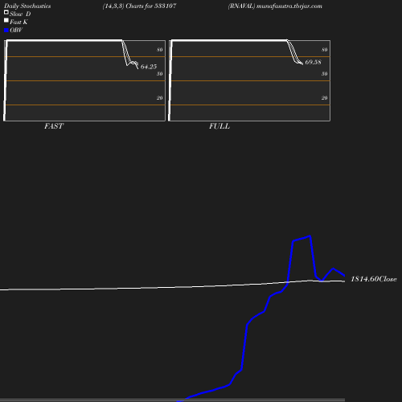Click the 69.58 value in FULL chart
This screenshot has width=402, height=402.
[x=313, y=62]
